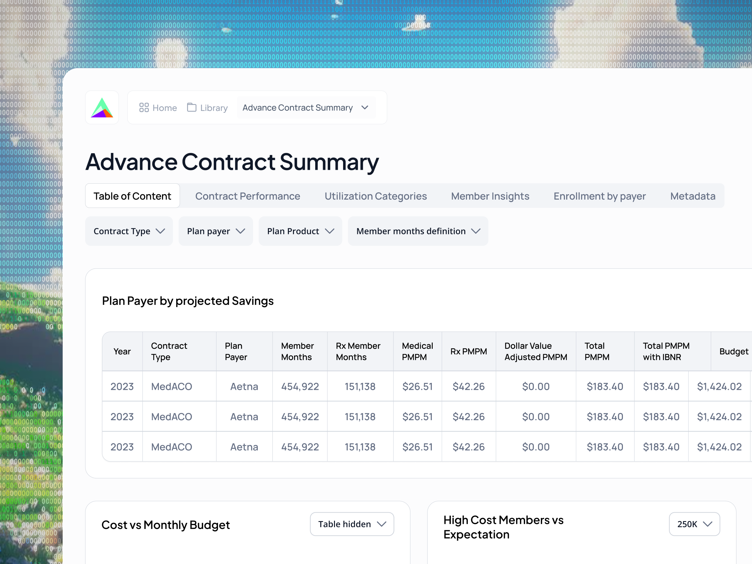Open the Advance Contract Summary breadcrumb dropdown
752x564 pixels.
click(x=306, y=107)
